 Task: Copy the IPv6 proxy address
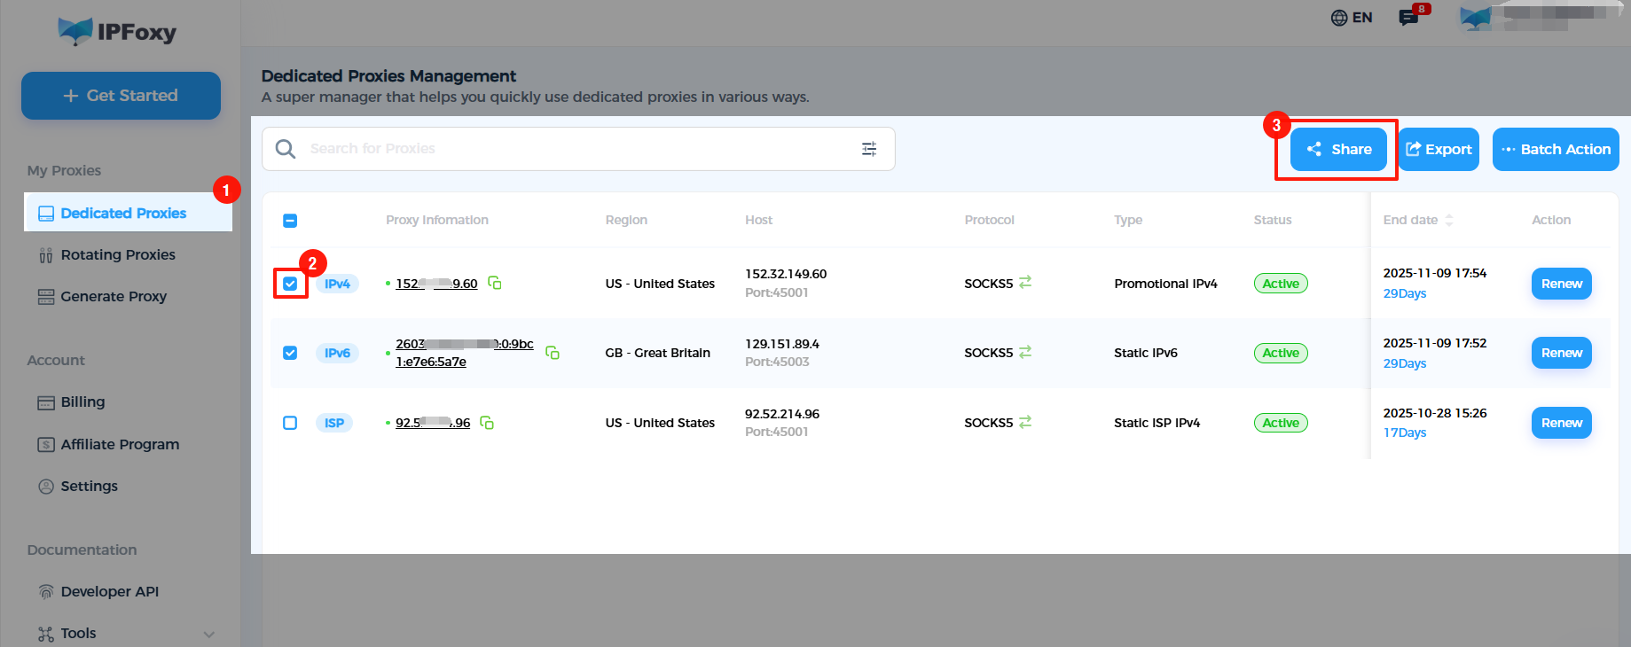click(552, 353)
